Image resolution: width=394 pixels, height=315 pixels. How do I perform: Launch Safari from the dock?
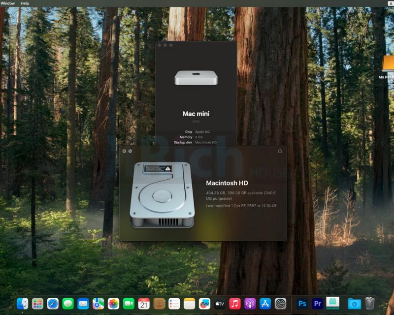tap(53, 304)
